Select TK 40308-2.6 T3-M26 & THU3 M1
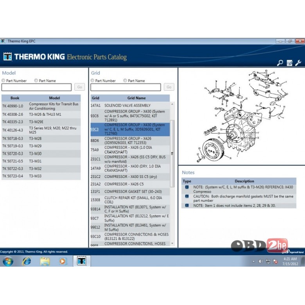This screenshot has width=305, height=305. click(x=41, y=114)
